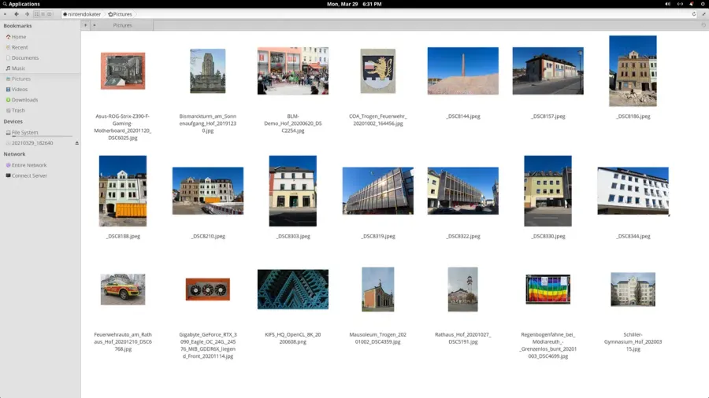Go forward with the right arrow button

coord(27,14)
